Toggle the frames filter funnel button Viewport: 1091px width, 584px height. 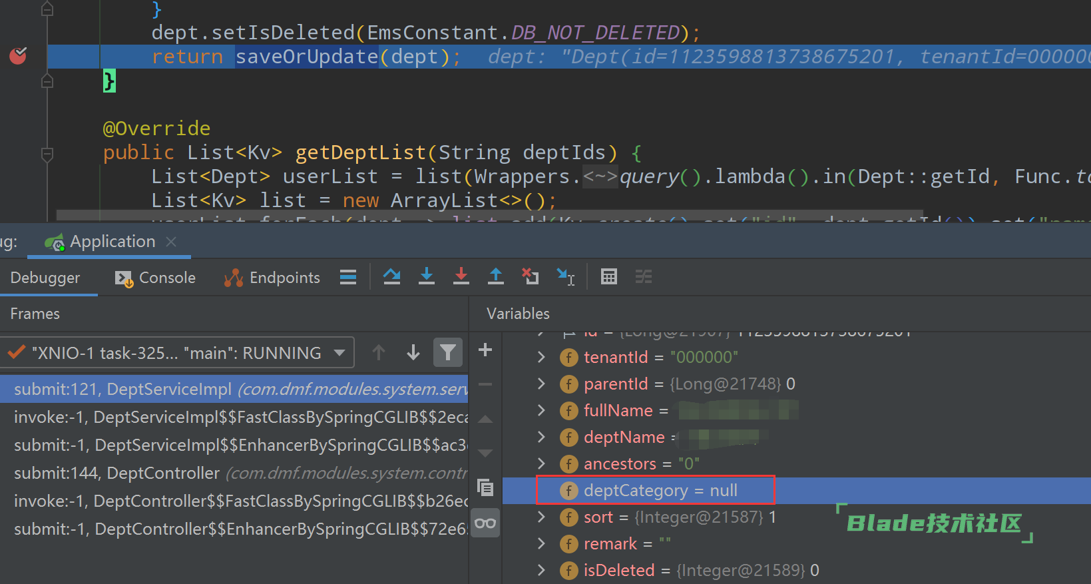[x=448, y=352]
